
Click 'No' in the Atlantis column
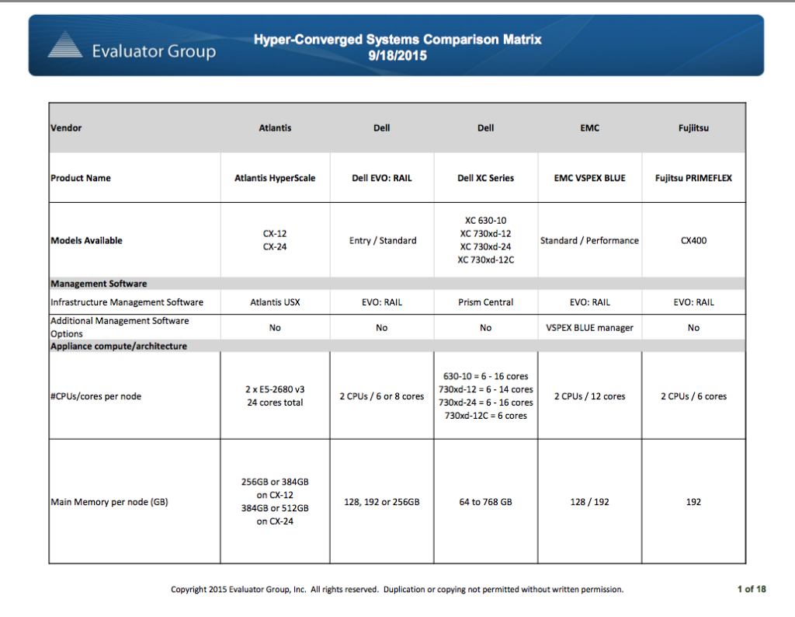[x=275, y=328]
